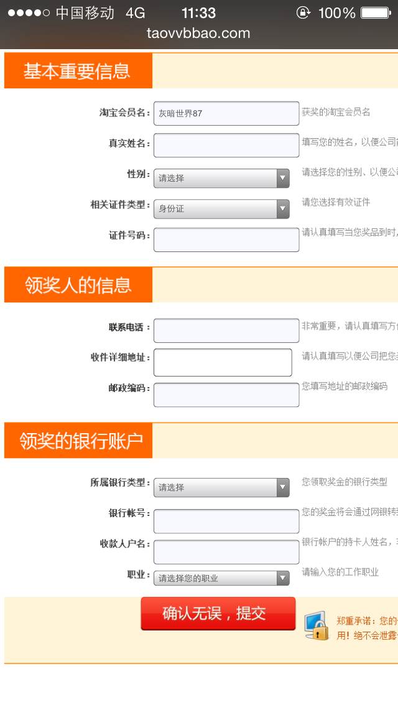The image size is (398, 707).
Task: Select the 证件号码 ID number field
Action: coord(226,240)
